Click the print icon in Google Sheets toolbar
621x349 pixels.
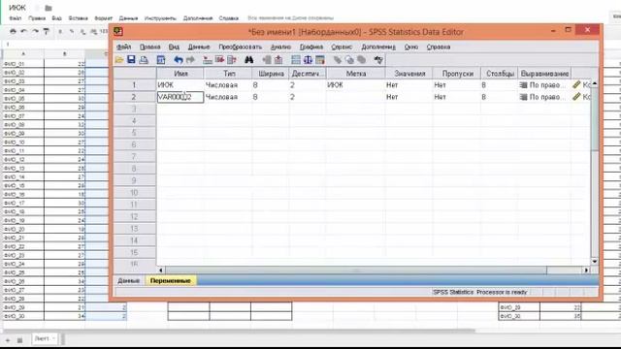[13, 31]
